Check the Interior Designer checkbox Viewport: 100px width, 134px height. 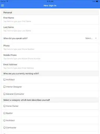pyautogui.click(x=4, y=87)
